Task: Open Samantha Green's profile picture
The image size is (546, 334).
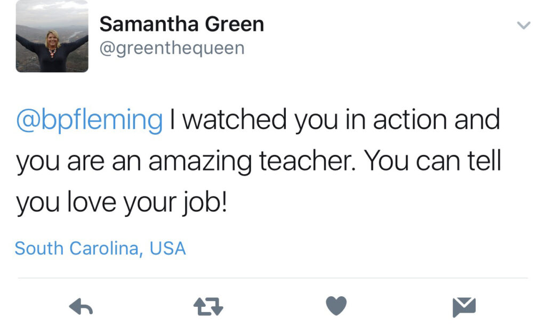Action: [x=52, y=36]
